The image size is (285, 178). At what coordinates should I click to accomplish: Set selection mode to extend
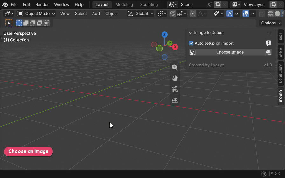pyautogui.click(x=26, y=23)
